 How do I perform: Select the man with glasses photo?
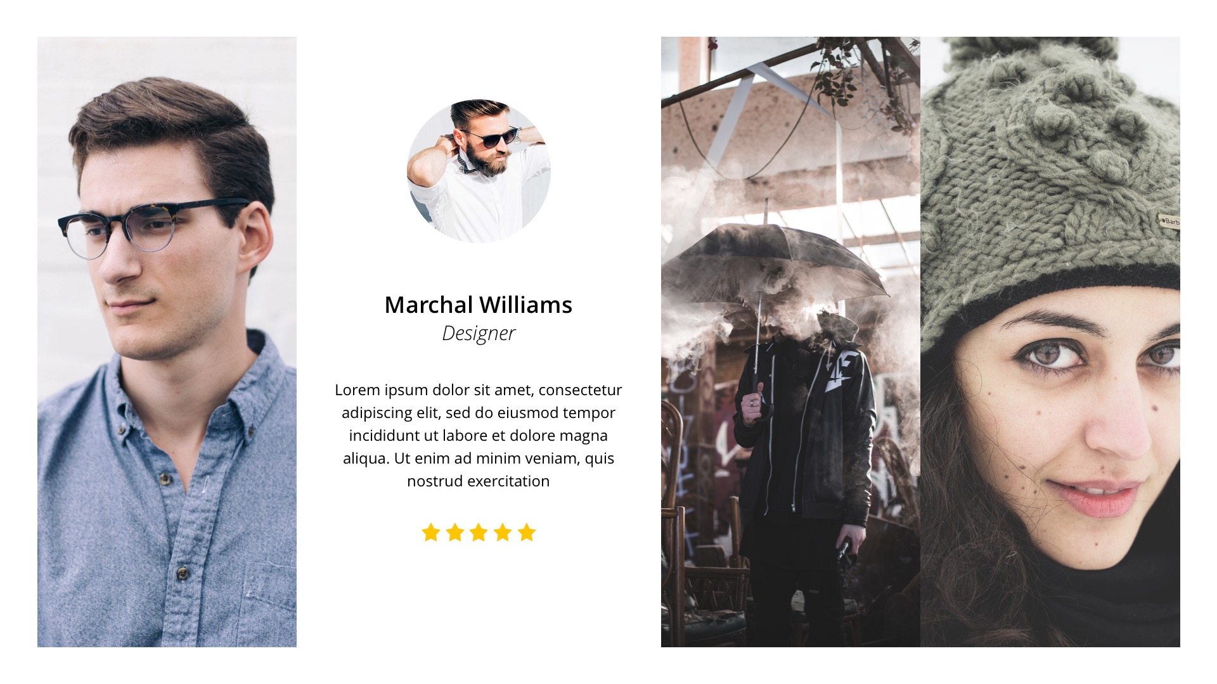[x=167, y=342]
